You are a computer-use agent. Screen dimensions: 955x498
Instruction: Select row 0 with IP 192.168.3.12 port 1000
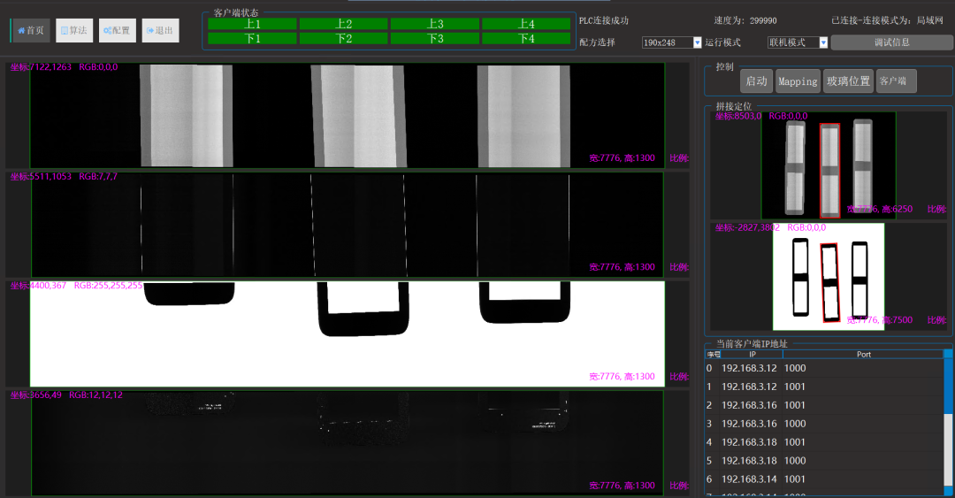824,368
